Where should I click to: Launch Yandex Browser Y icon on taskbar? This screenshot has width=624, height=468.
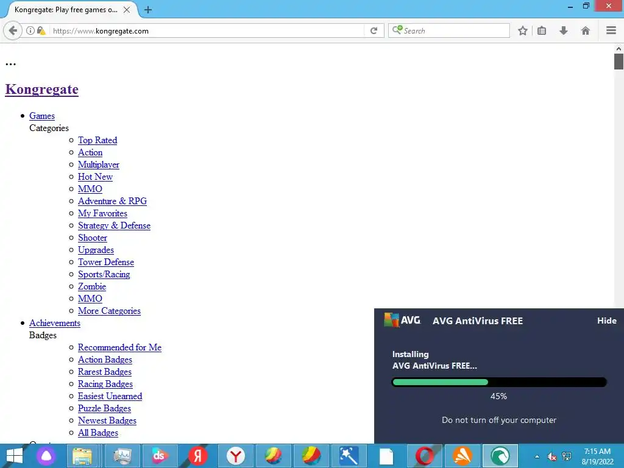[x=236, y=456]
